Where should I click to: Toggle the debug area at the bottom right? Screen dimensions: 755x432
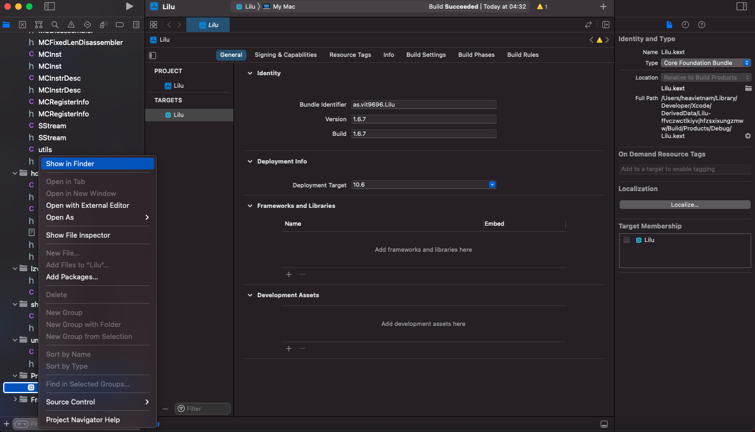tap(604, 424)
